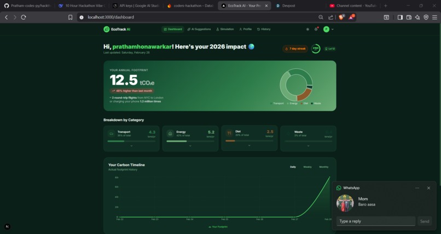Open the notifications bell
Viewport: 441px width, 234px height.
click(316, 29)
